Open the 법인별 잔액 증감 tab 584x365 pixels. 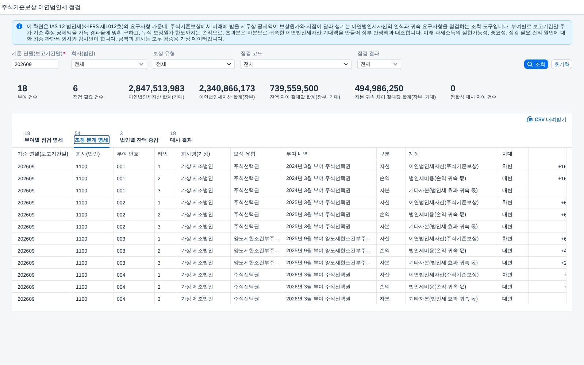(x=139, y=140)
